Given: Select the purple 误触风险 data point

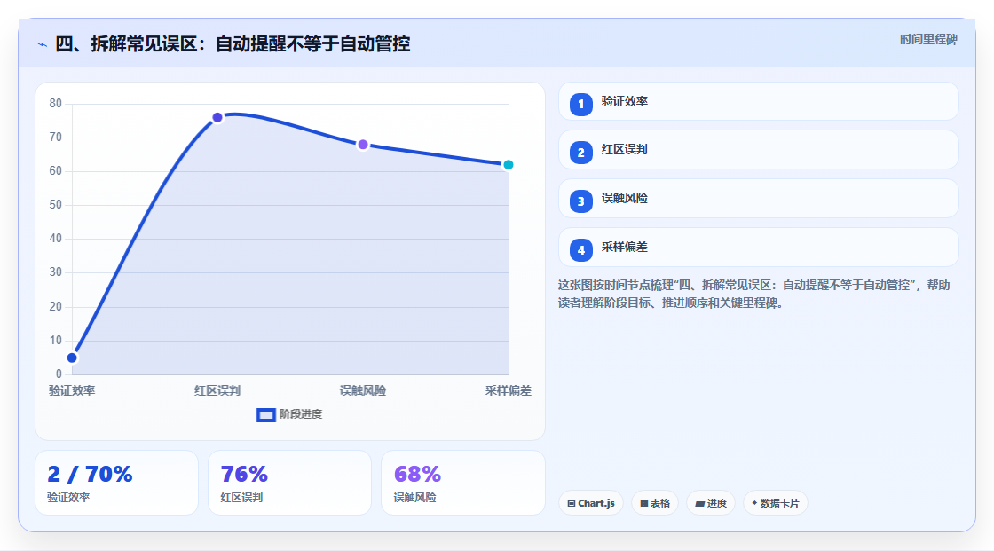Looking at the screenshot, I should coord(363,145).
